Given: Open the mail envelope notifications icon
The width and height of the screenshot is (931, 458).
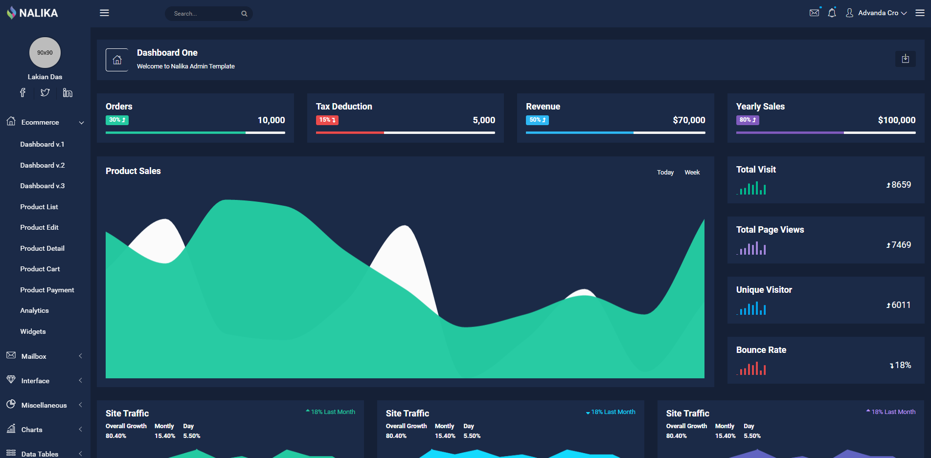Looking at the screenshot, I should click(x=814, y=13).
